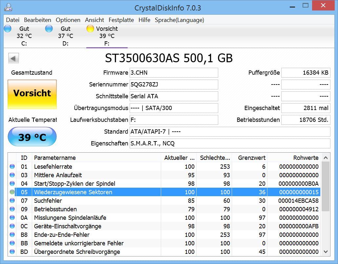Click blue status orb for drive C:
The height and width of the screenshot is (264, 338).
click(8, 28)
